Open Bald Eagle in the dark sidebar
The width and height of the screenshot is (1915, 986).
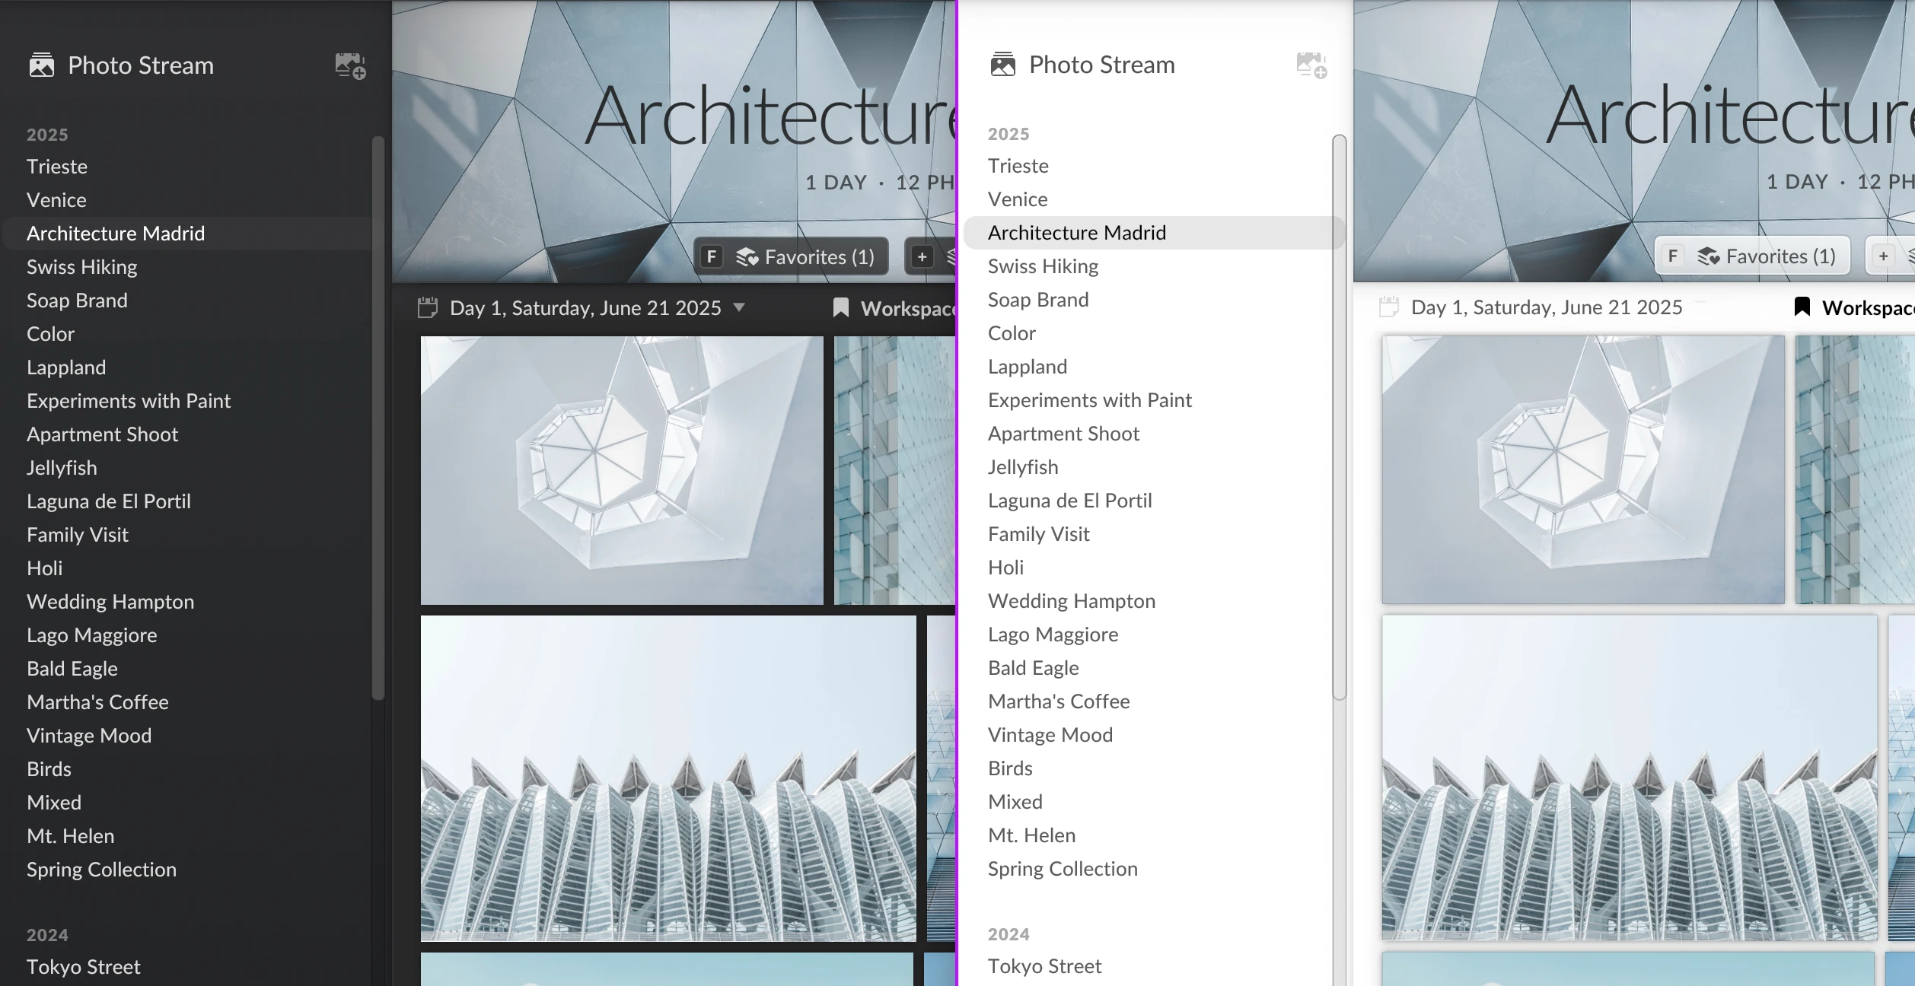click(72, 669)
